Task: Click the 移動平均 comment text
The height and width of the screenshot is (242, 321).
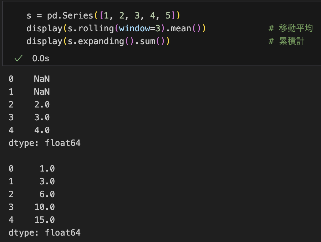Action: click(x=296, y=28)
